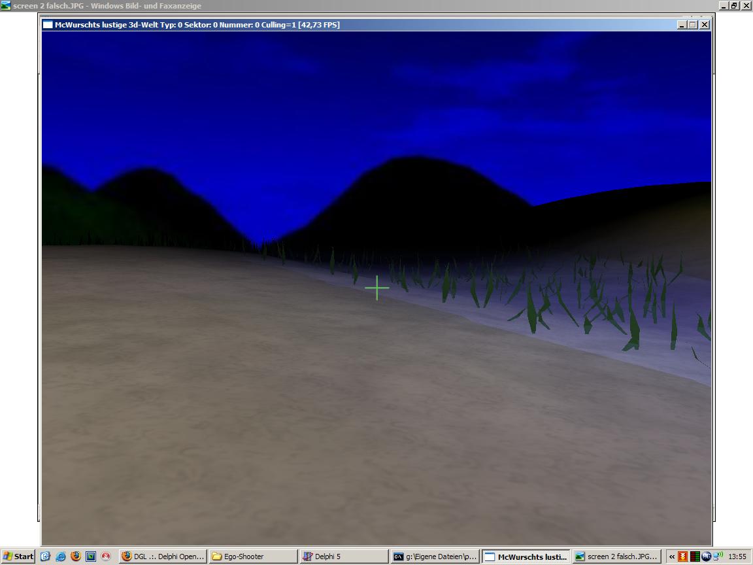The width and height of the screenshot is (753, 565).
Task: Switch to DGL Delphi OpenGL browser window
Action: pyautogui.click(x=163, y=556)
